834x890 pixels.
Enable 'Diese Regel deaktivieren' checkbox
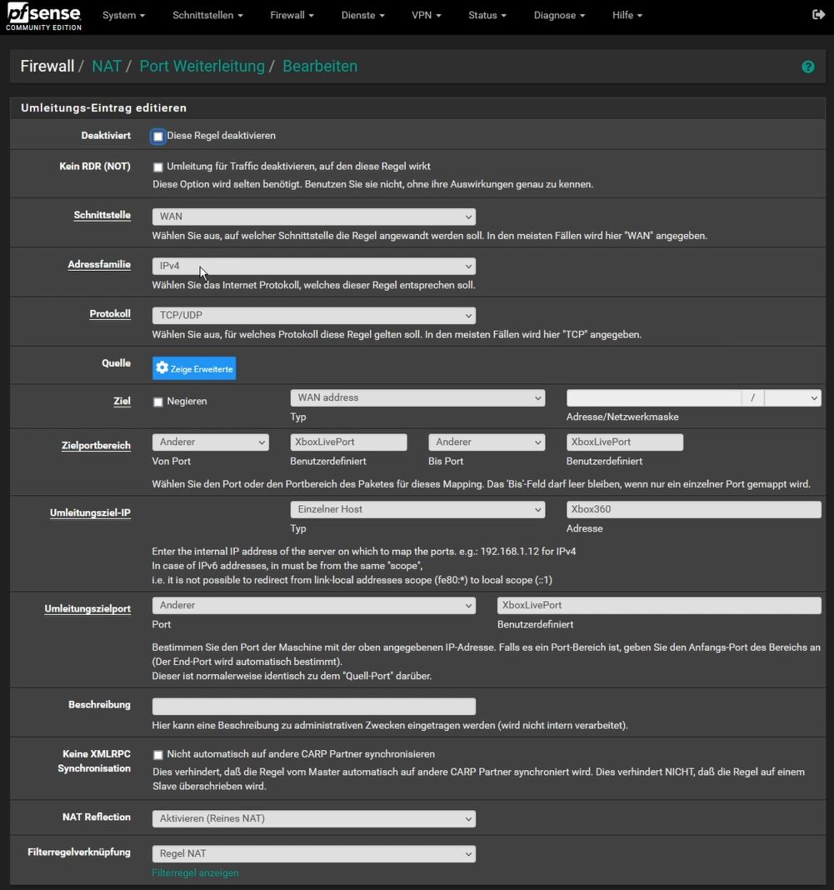click(x=158, y=136)
